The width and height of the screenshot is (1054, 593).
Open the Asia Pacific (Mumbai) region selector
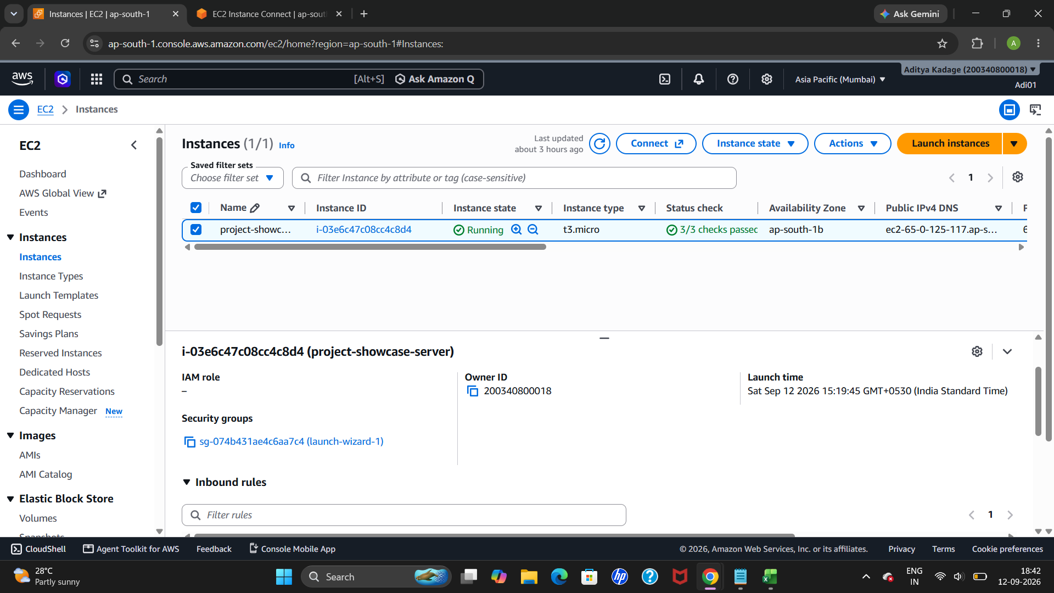840,79
